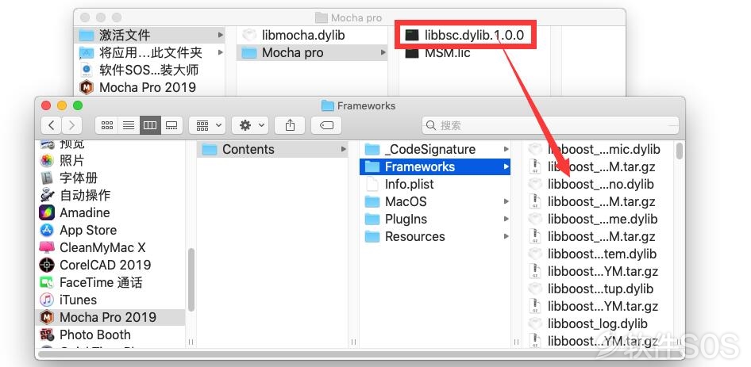Open the _CodeSignature folder
751x367 pixels.
[435, 149]
